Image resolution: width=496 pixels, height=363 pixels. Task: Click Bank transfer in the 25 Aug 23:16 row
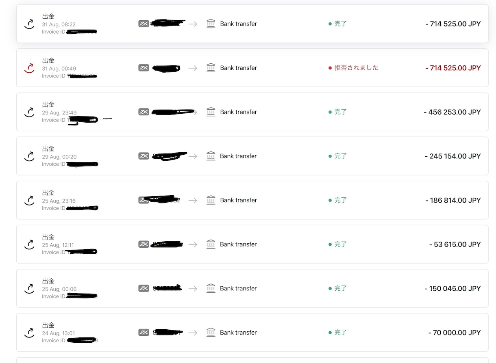[x=238, y=200]
